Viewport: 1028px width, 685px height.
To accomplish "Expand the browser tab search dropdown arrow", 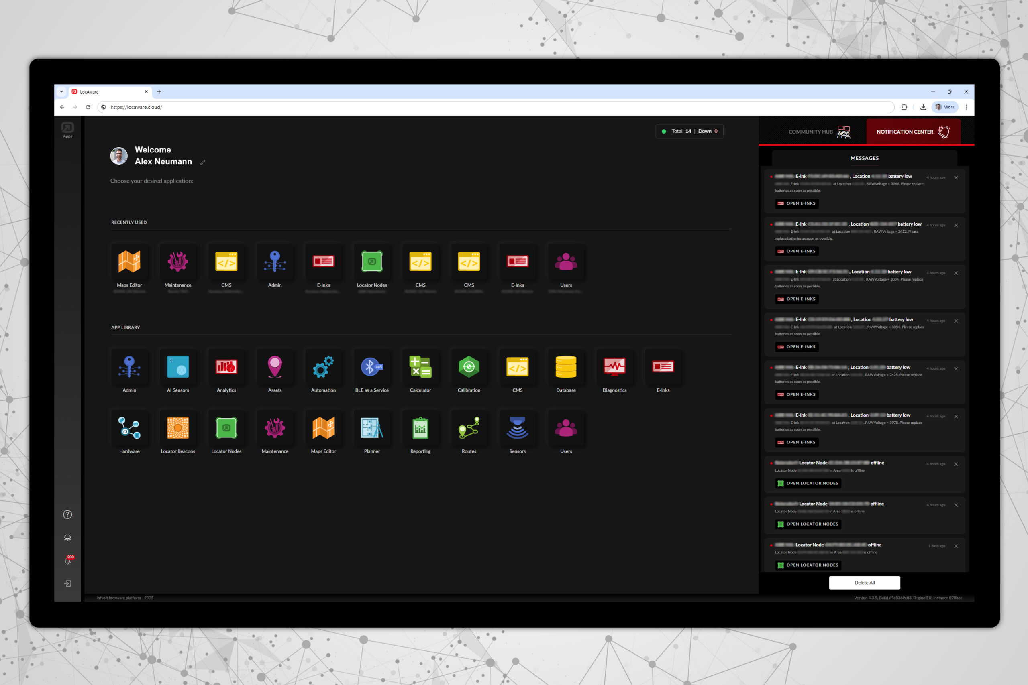I will (61, 92).
